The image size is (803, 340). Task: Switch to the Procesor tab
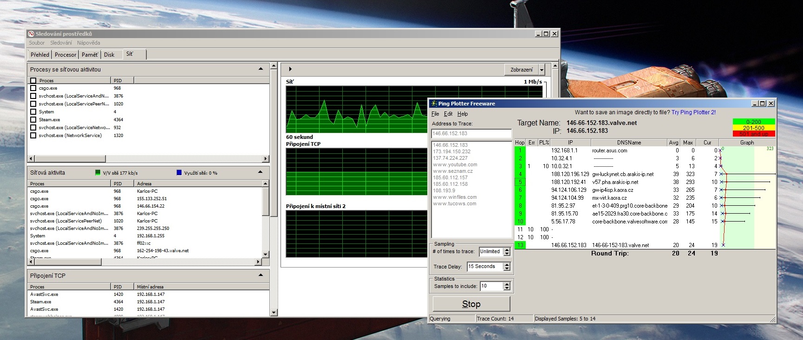(x=65, y=55)
